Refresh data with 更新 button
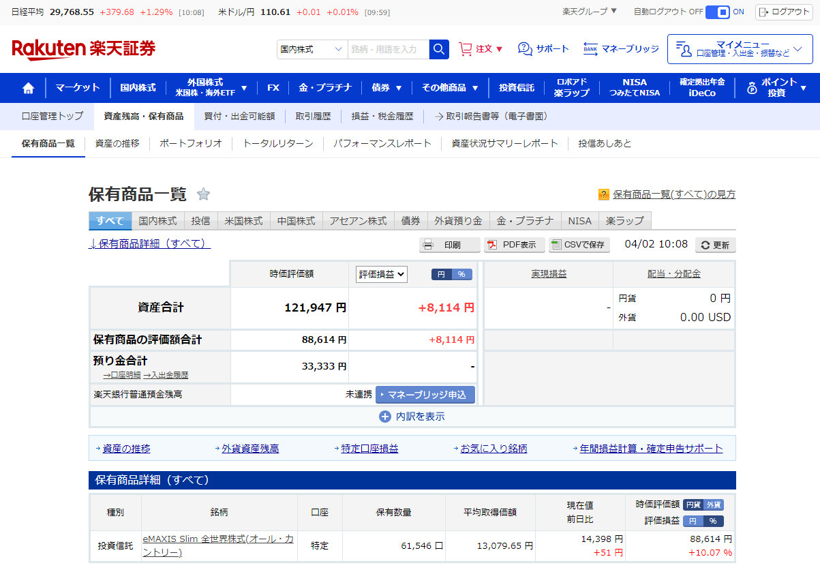Image resolution: width=820 pixels, height=572 pixels. 715,245
